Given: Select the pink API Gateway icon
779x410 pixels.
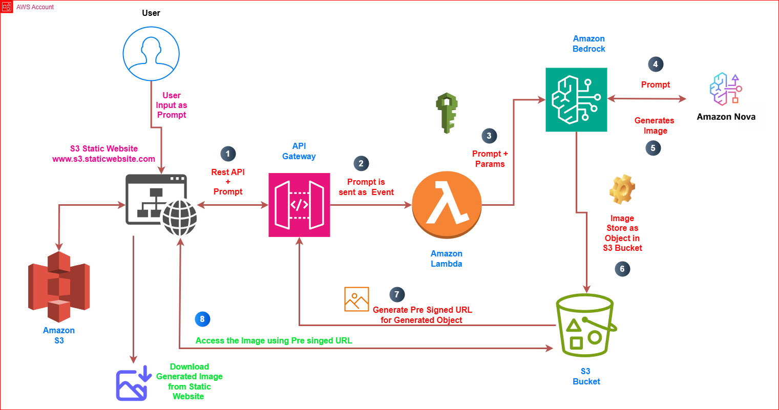Looking at the screenshot, I should 299,205.
